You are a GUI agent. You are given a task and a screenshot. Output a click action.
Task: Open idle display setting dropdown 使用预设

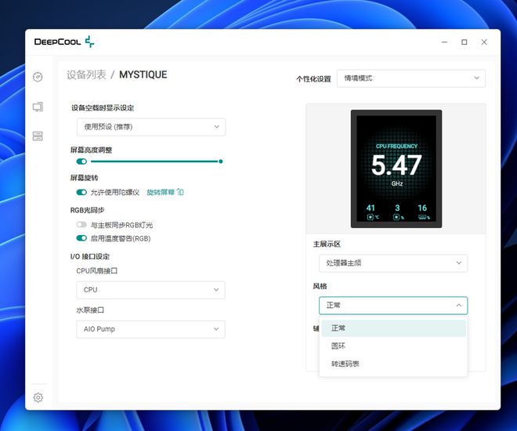(151, 127)
